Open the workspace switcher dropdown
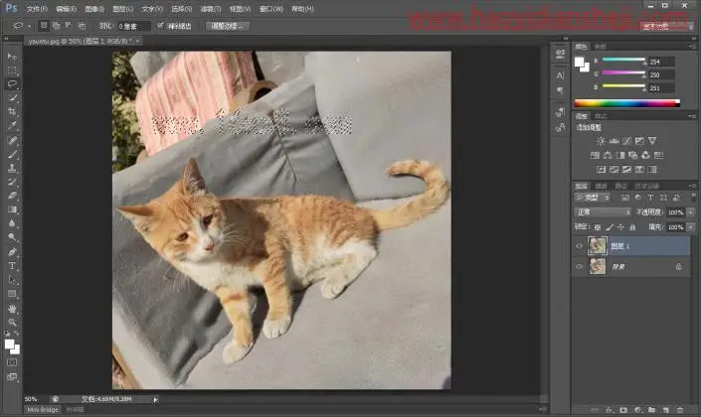The image size is (701, 417). point(668,27)
